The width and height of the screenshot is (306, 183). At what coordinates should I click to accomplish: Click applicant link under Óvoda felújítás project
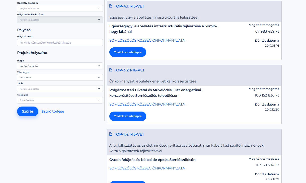pyautogui.click(x=147, y=168)
